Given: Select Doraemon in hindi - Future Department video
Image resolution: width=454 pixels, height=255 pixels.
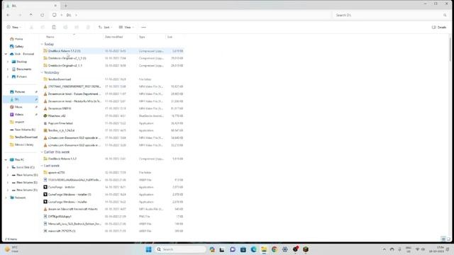Looking at the screenshot, I should [113, 93].
